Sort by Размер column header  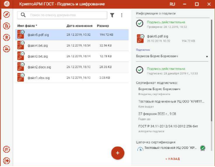coord(103,26)
